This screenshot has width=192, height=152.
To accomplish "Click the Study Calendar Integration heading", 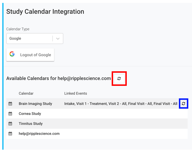I will 45,12.
